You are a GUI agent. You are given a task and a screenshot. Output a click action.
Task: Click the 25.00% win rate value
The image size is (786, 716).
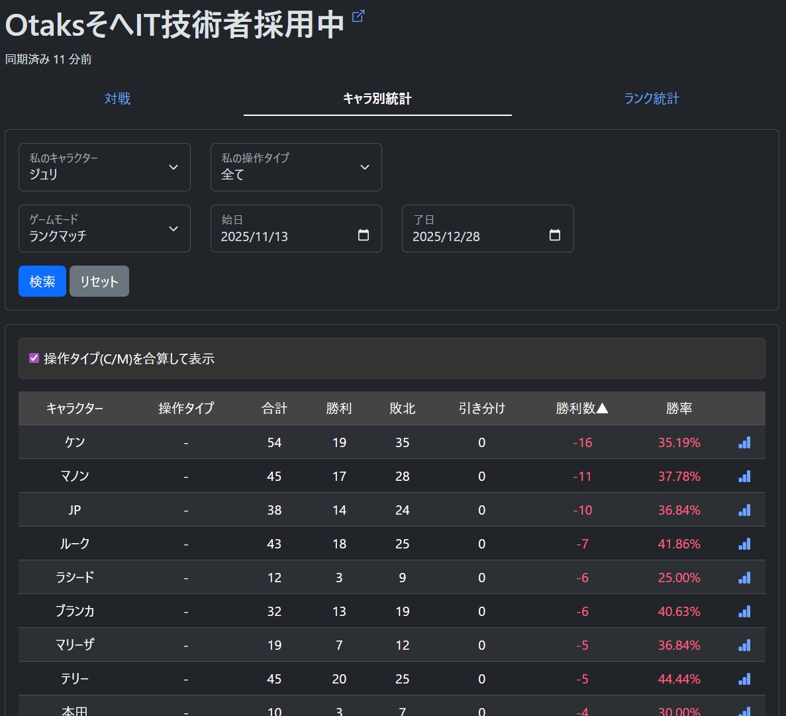[x=679, y=577]
